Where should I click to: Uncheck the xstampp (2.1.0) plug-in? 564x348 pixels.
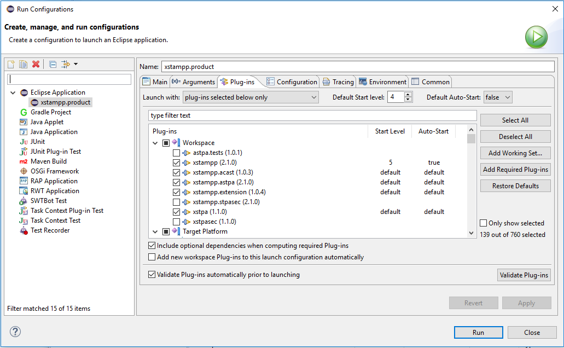176,163
